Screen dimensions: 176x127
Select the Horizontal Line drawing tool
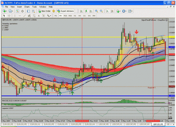19,16
